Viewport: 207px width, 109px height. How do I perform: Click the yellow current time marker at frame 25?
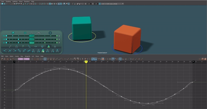click(86, 62)
